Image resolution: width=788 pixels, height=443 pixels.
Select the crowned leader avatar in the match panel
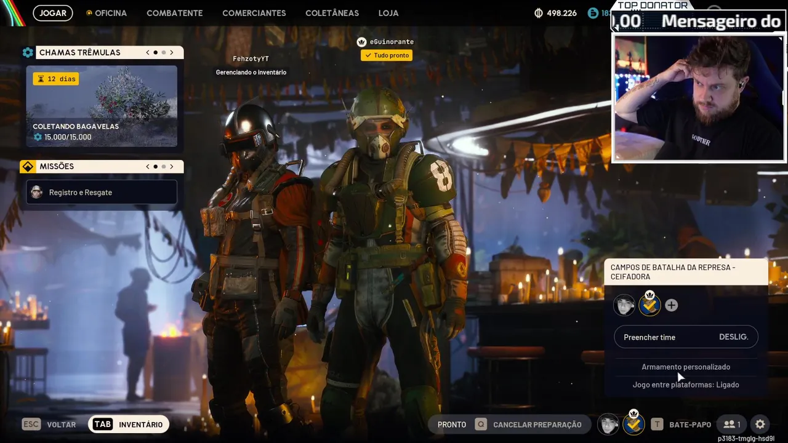coord(649,304)
